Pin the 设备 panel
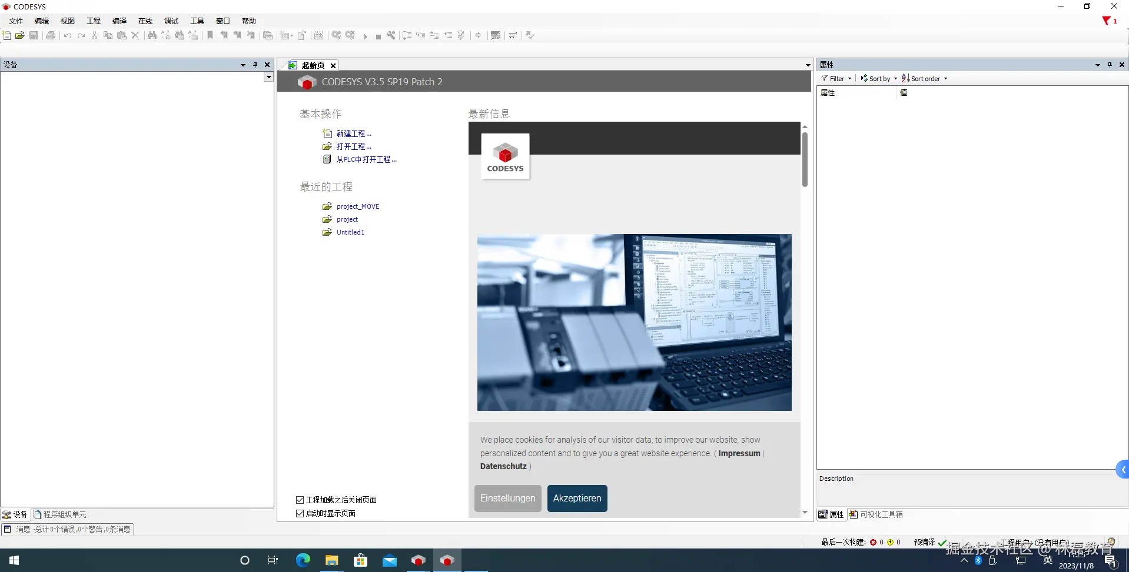 pos(255,65)
